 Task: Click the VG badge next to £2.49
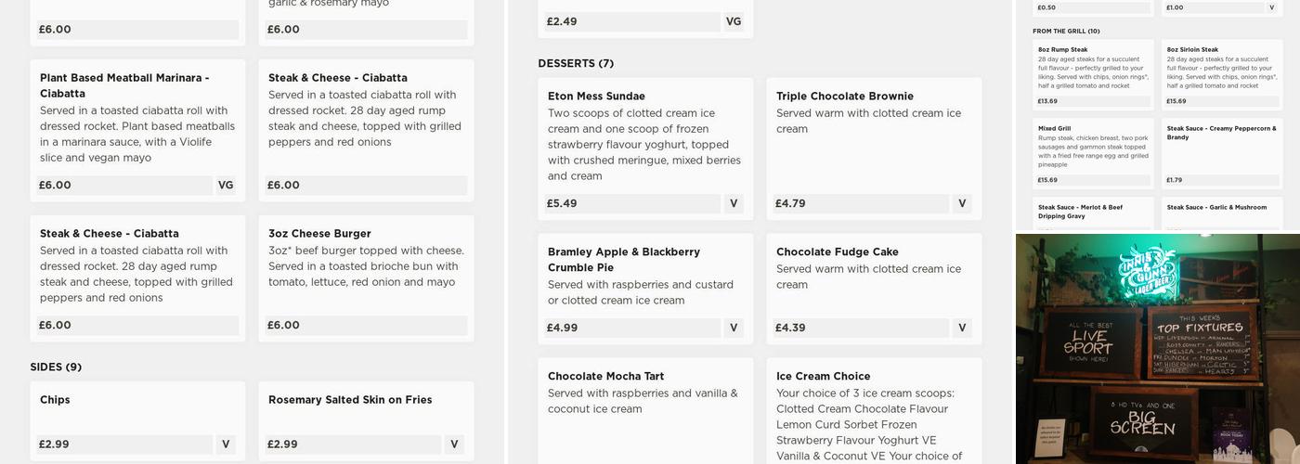coord(734,21)
